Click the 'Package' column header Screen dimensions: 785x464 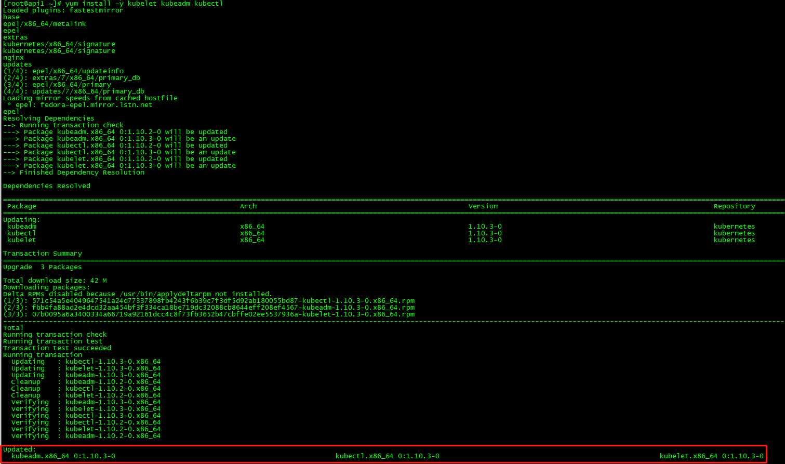tap(22, 206)
